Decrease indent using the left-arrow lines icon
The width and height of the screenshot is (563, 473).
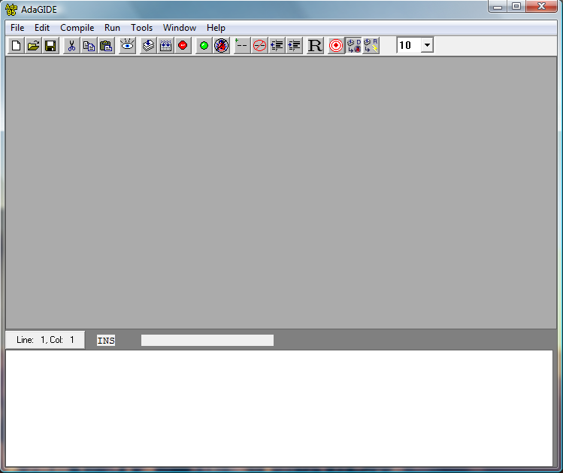(277, 46)
